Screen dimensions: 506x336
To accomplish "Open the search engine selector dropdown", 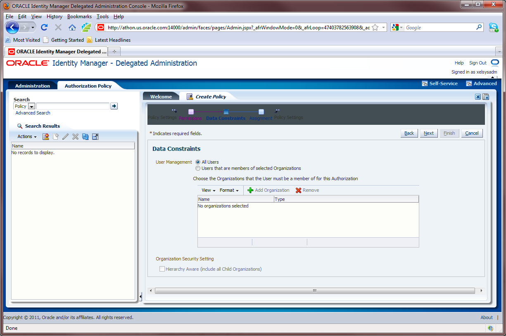I will point(397,27).
